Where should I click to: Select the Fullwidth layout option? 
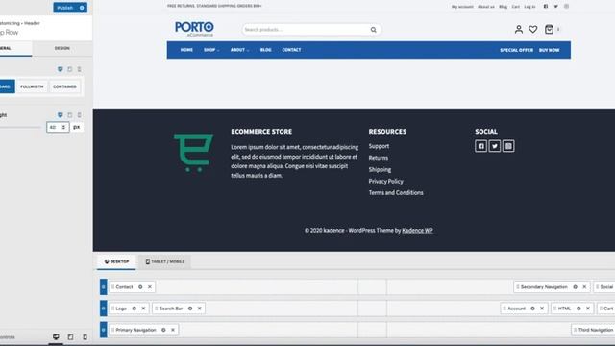point(32,86)
